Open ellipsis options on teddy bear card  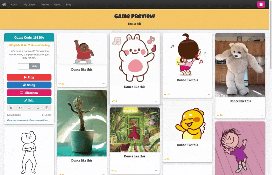[x=262, y=115]
